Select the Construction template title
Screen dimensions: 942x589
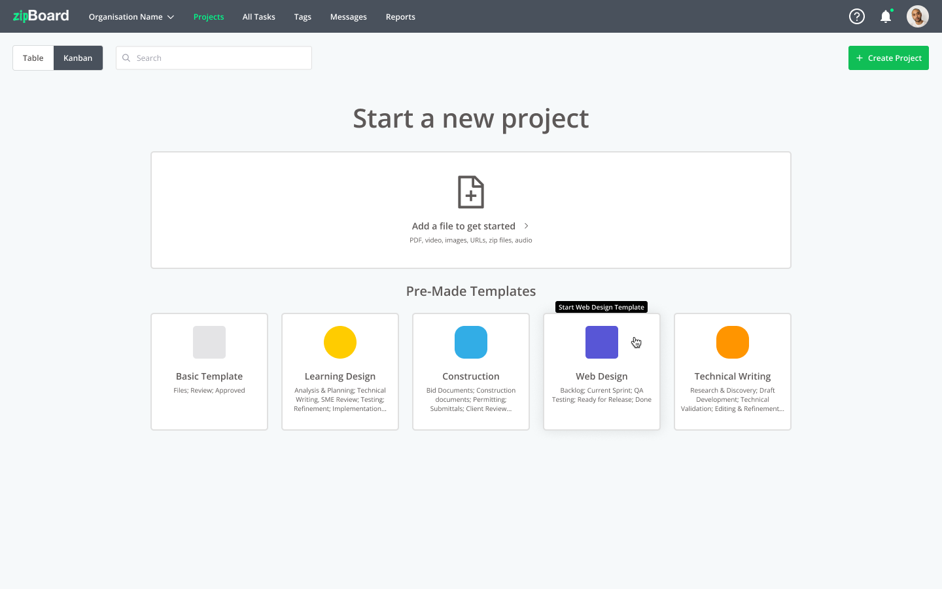pyautogui.click(x=471, y=376)
